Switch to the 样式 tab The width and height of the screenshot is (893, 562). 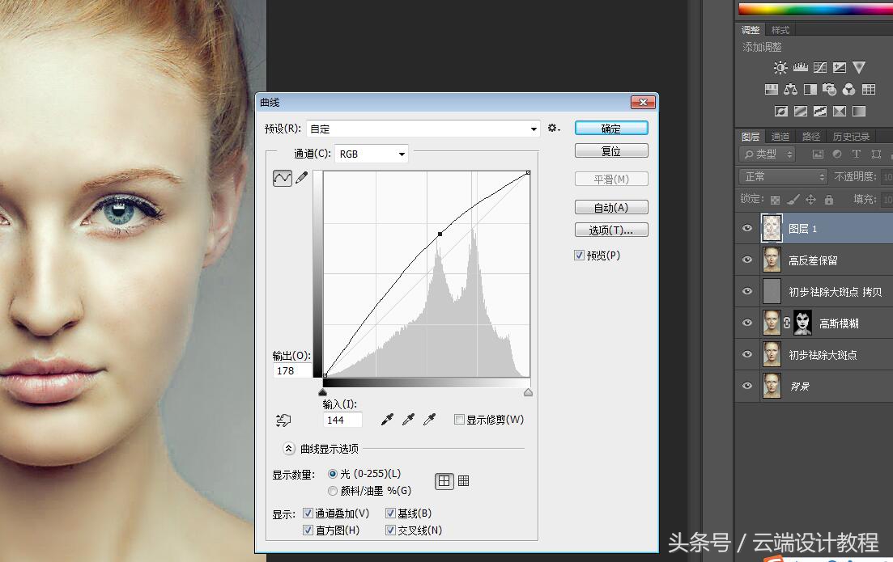[x=780, y=30]
